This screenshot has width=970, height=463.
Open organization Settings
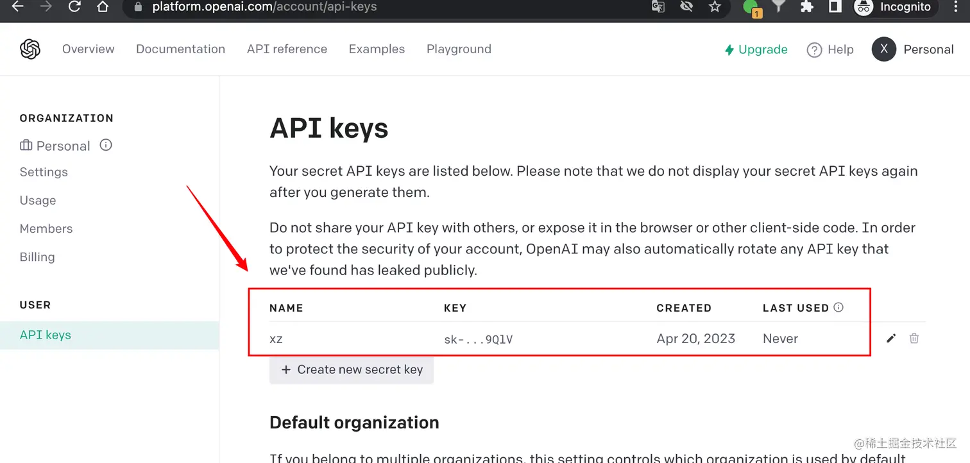pos(44,172)
